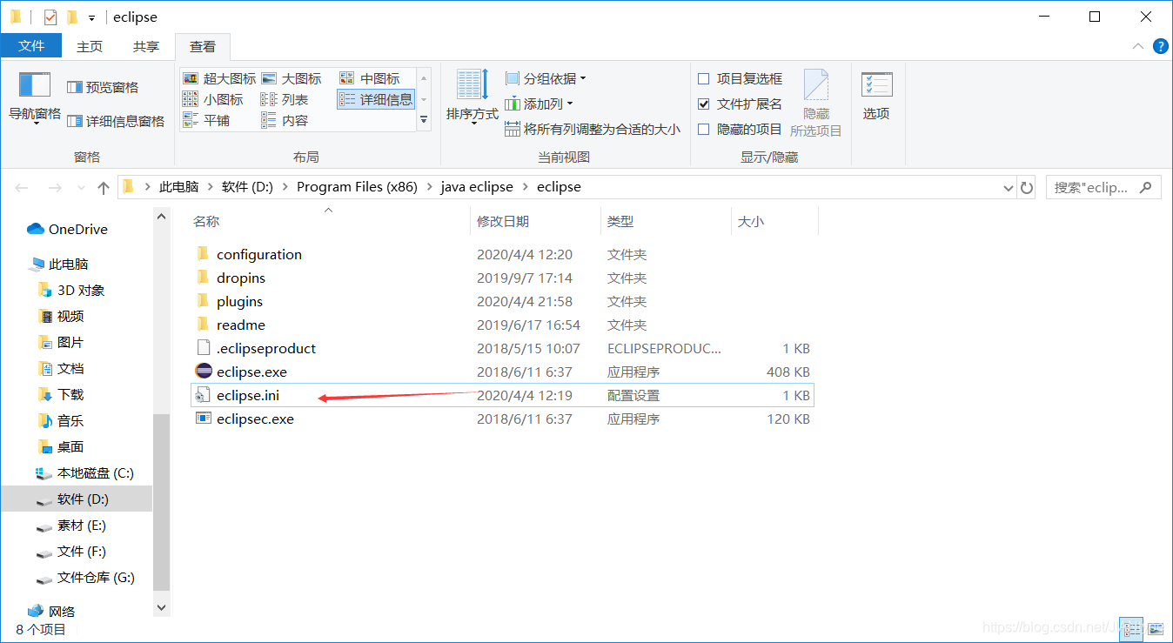Open the add columns menu
This screenshot has width=1173, height=643.
(x=540, y=104)
